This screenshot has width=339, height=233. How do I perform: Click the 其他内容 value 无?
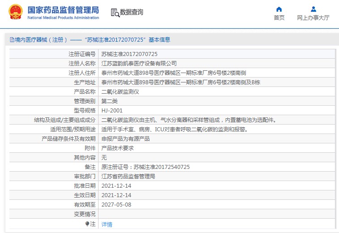tap(104, 157)
